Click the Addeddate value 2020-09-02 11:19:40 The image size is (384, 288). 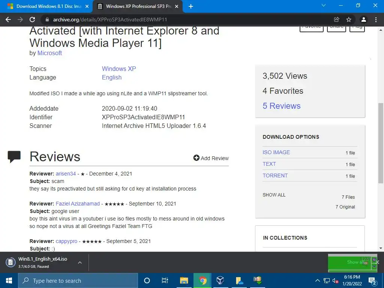[129, 108]
